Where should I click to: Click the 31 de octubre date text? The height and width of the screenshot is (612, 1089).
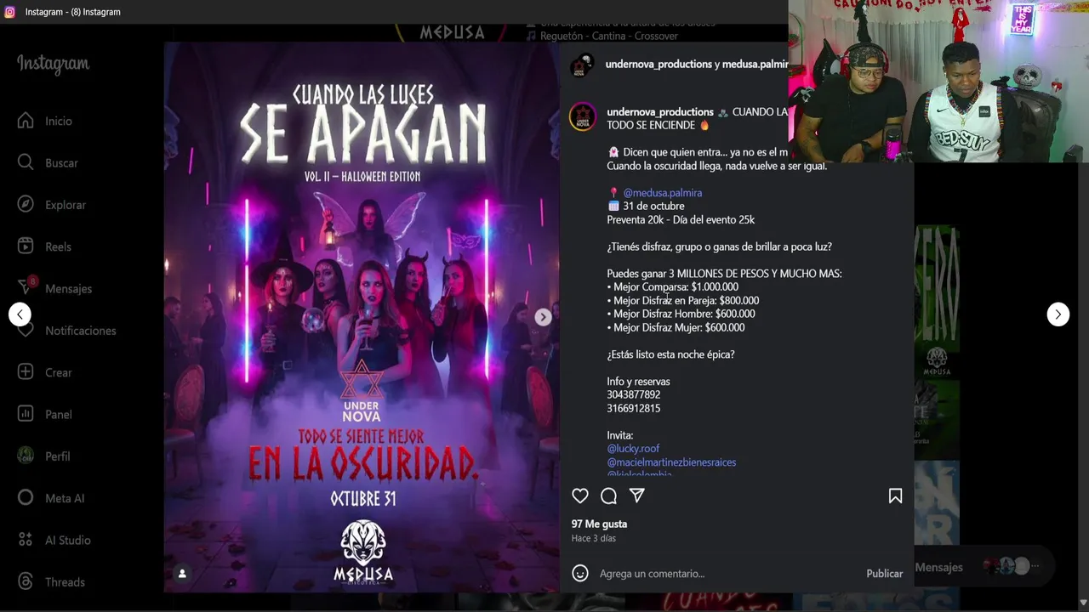tap(653, 206)
